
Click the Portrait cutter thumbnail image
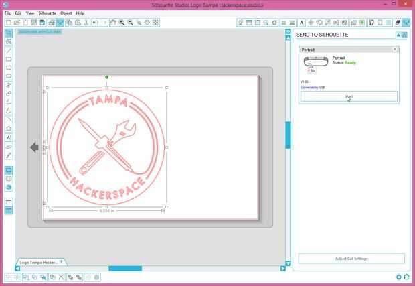click(x=315, y=62)
